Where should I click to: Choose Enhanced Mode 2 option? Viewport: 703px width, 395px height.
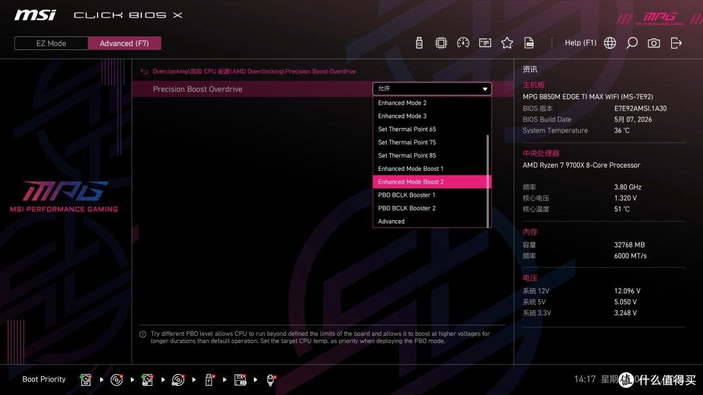pos(432,103)
